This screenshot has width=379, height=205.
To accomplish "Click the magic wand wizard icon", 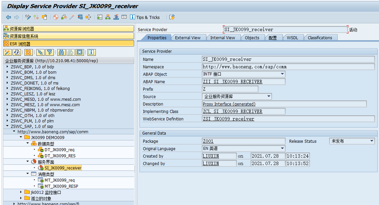I will pos(7,52).
